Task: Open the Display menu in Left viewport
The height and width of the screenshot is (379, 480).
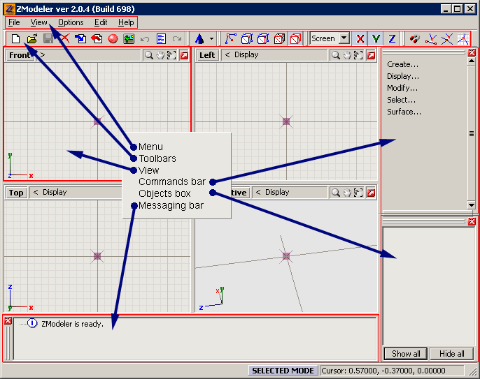Action: [246, 54]
